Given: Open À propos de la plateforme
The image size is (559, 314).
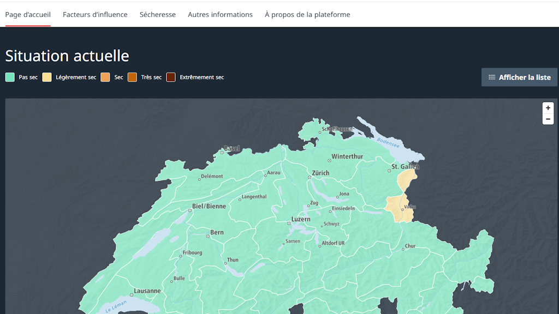Looking at the screenshot, I should click(307, 15).
